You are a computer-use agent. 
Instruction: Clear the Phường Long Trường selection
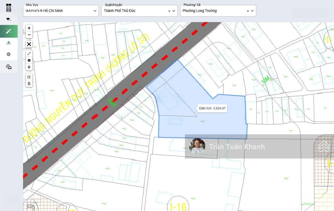coord(248,11)
